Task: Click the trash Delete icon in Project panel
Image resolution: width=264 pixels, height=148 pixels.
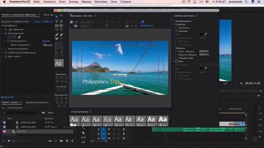Action: (x=73, y=141)
